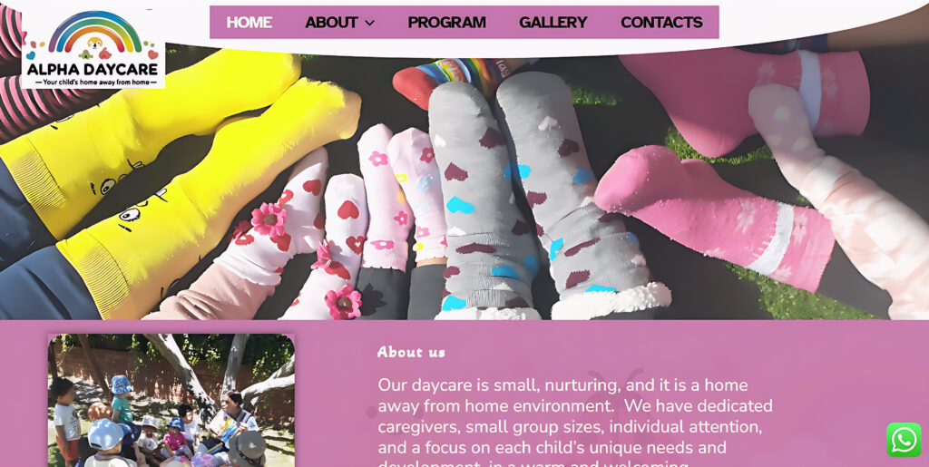Click the white socks with pink flowers
This screenshot has width=929, height=467.
pos(308,237)
